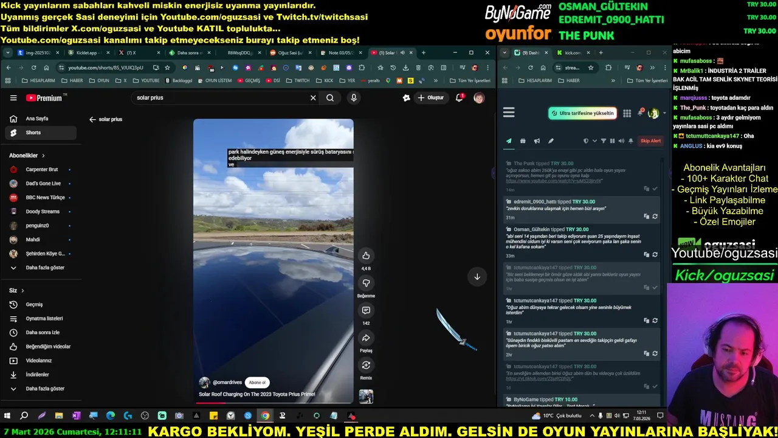Open the YouTube hamburger guide menu
The image size is (778, 438).
click(13, 98)
